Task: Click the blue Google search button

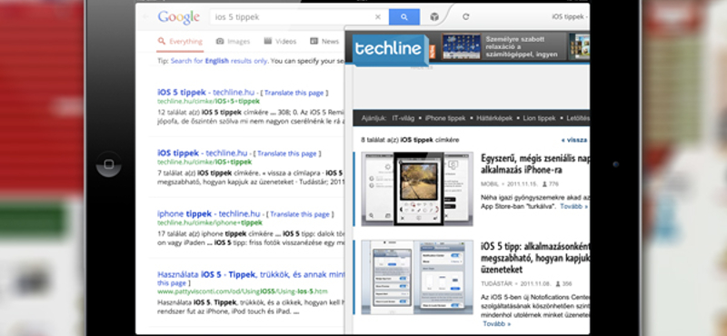Action: [x=403, y=17]
